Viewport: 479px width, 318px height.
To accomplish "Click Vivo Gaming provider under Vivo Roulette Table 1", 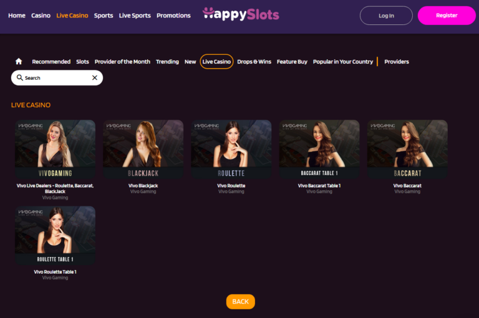I will click(55, 277).
